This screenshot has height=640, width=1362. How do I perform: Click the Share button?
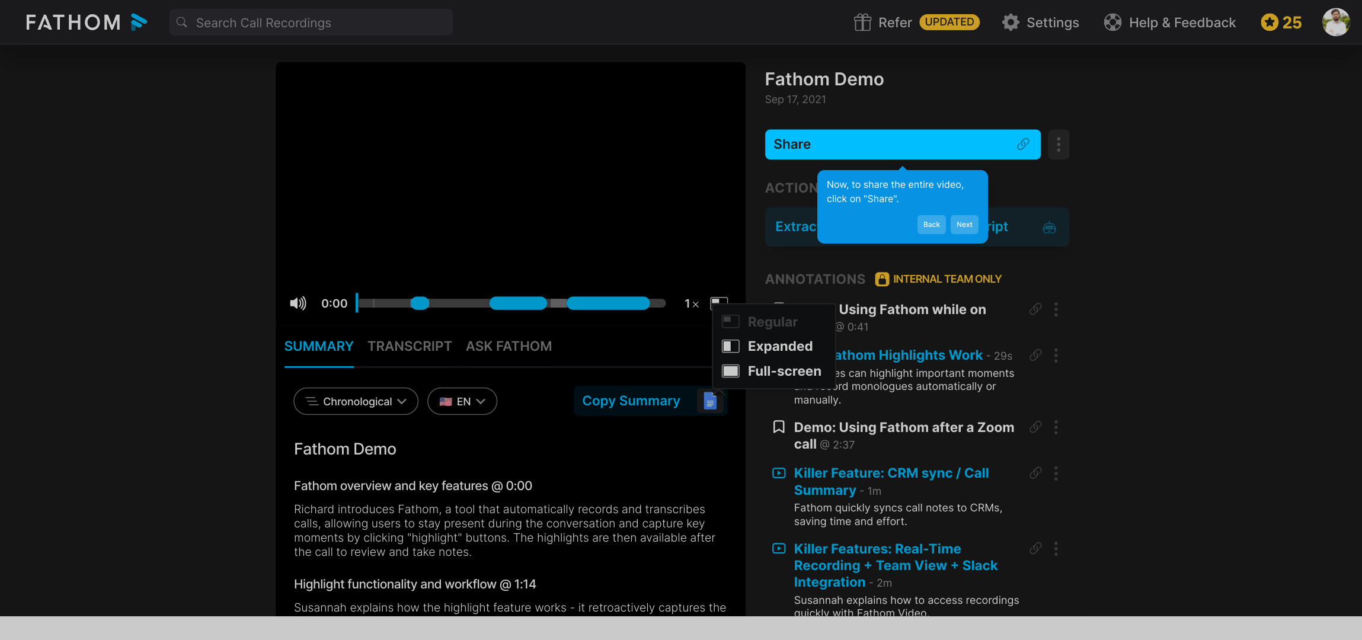pos(903,145)
